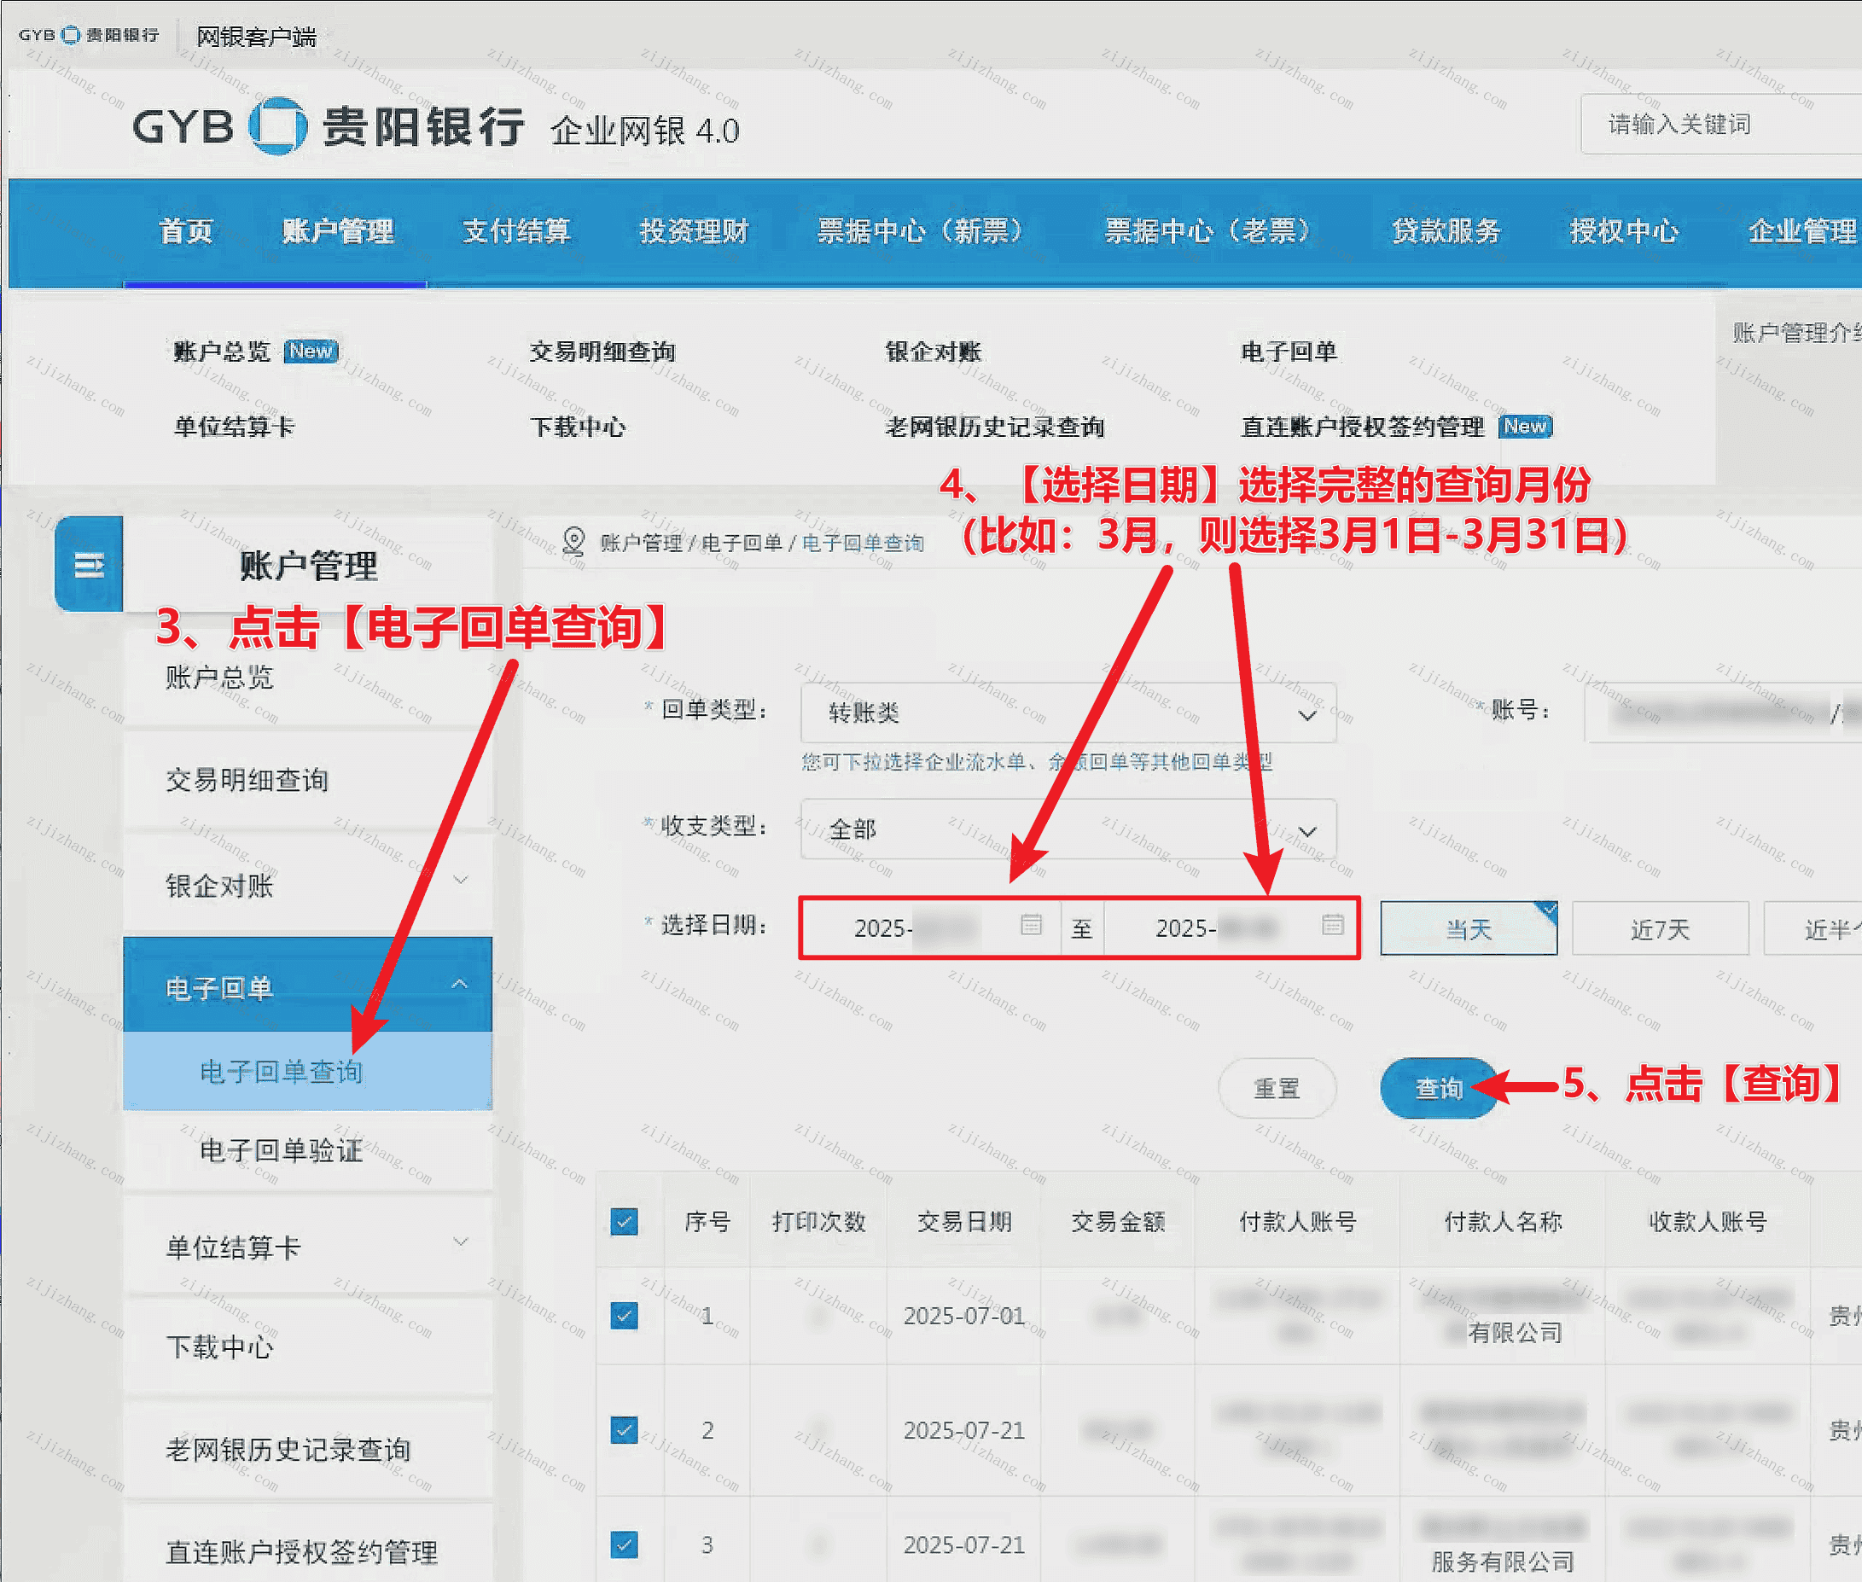Viewport: 1862px width, 1582px height.
Task: Click the New badge beside 账户总览
Action: click(x=311, y=351)
